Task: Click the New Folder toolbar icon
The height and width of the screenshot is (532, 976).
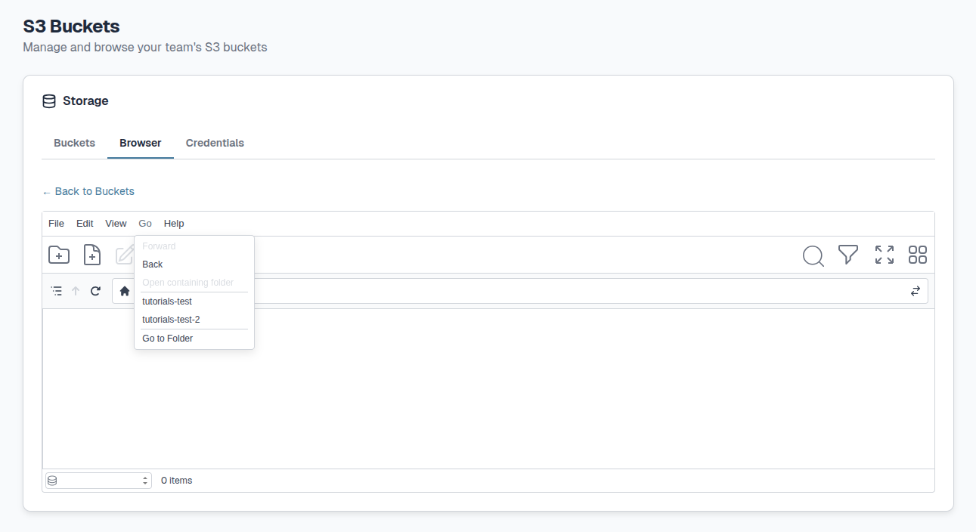Action: pos(59,255)
